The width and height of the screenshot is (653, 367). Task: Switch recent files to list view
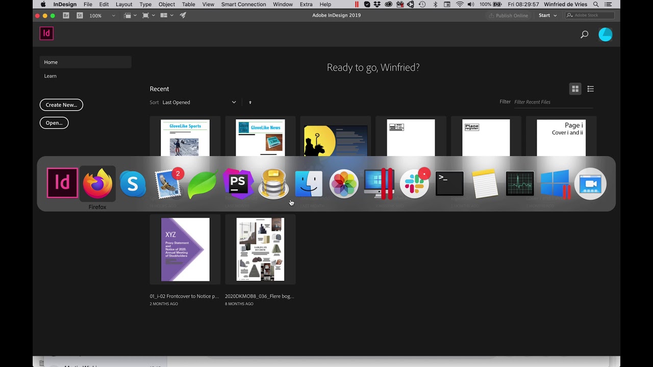pyautogui.click(x=590, y=89)
